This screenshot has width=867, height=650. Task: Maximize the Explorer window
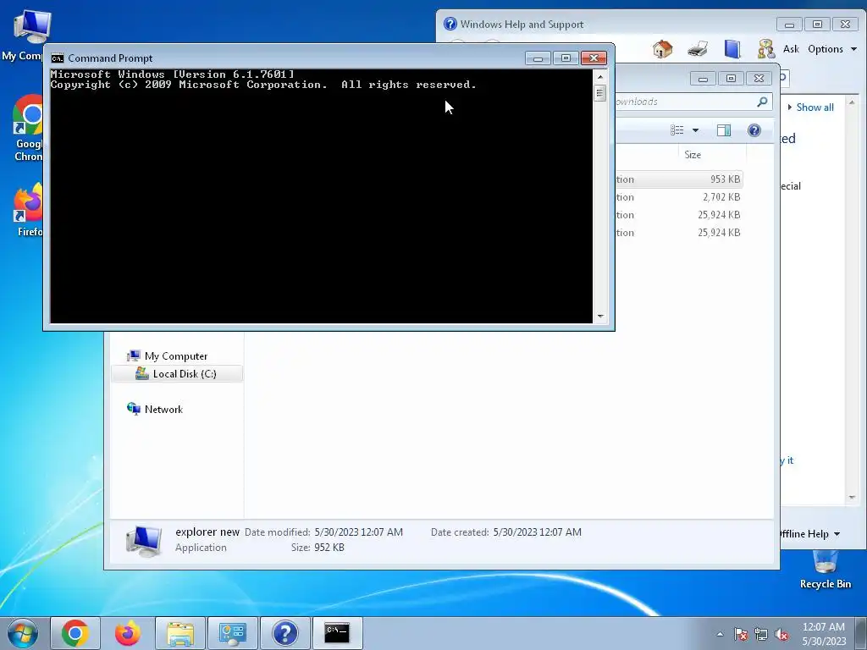tap(731, 79)
